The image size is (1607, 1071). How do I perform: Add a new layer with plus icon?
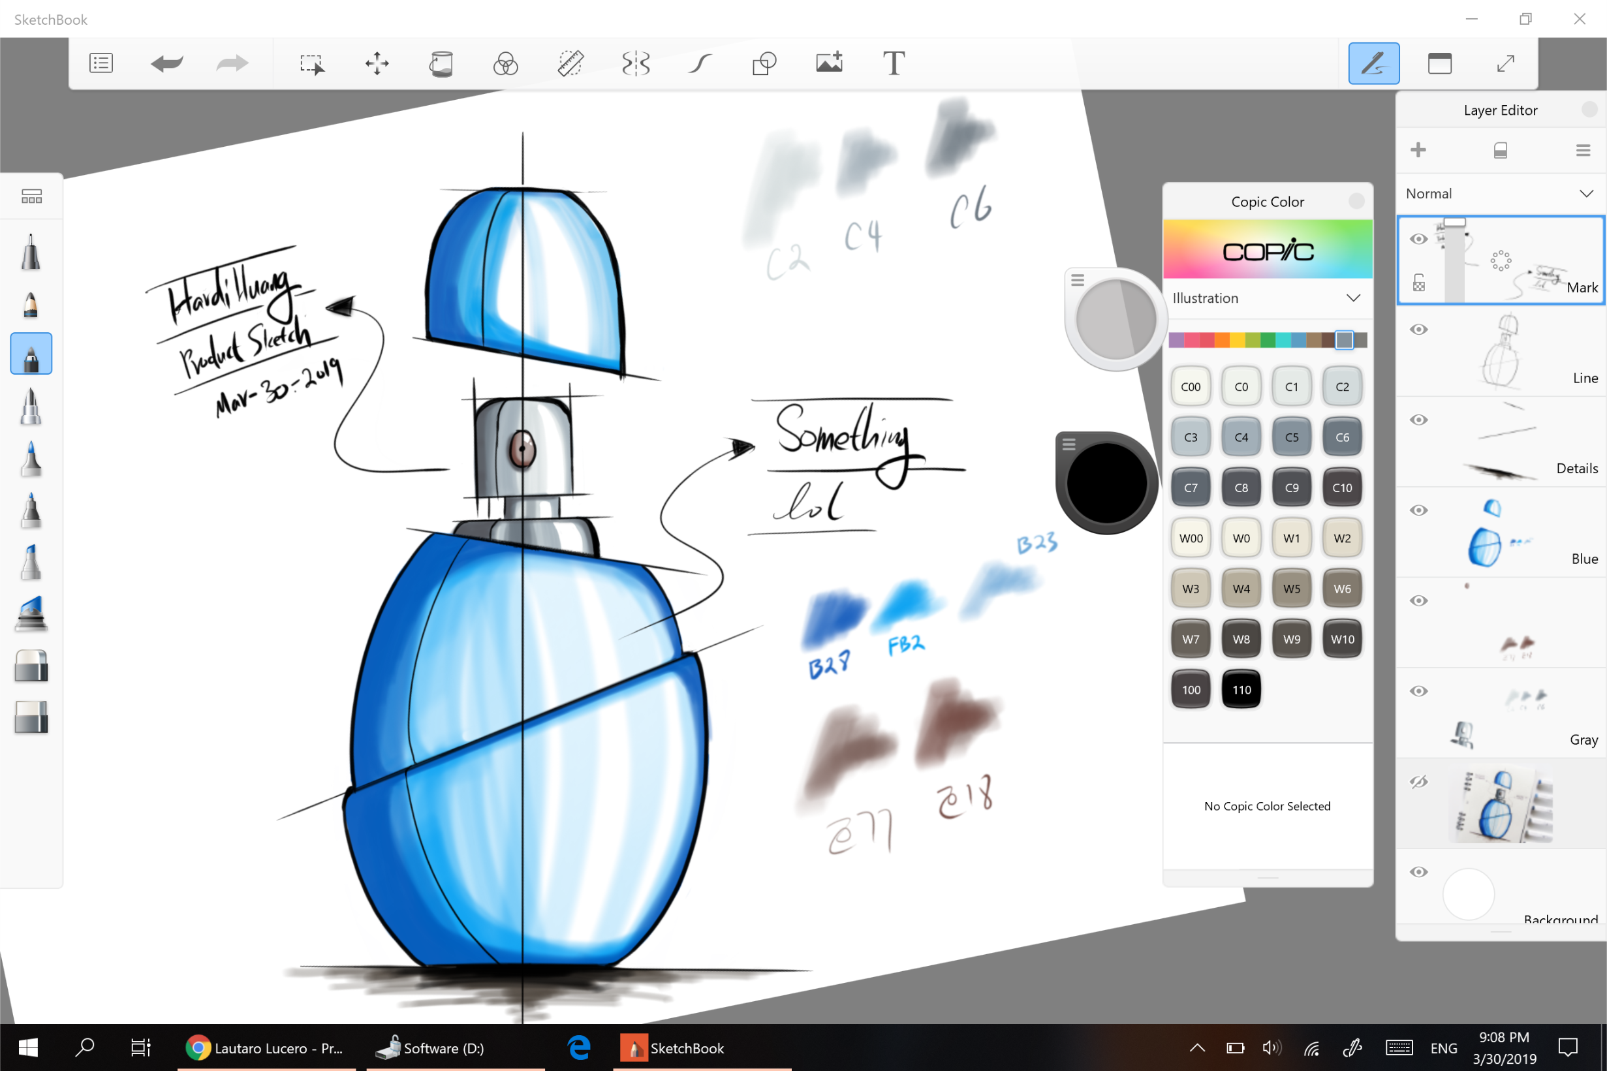point(1418,149)
